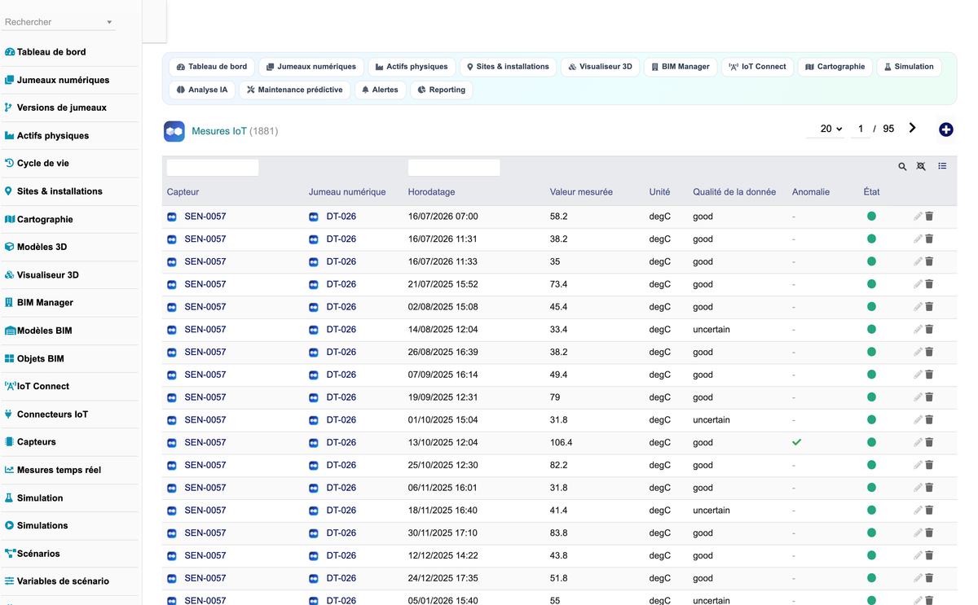This screenshot has width=978, height=605.
Task: Delete the row dated 16/07/2026 07:00
Action: pyautogui.click(x=929, y=217)
